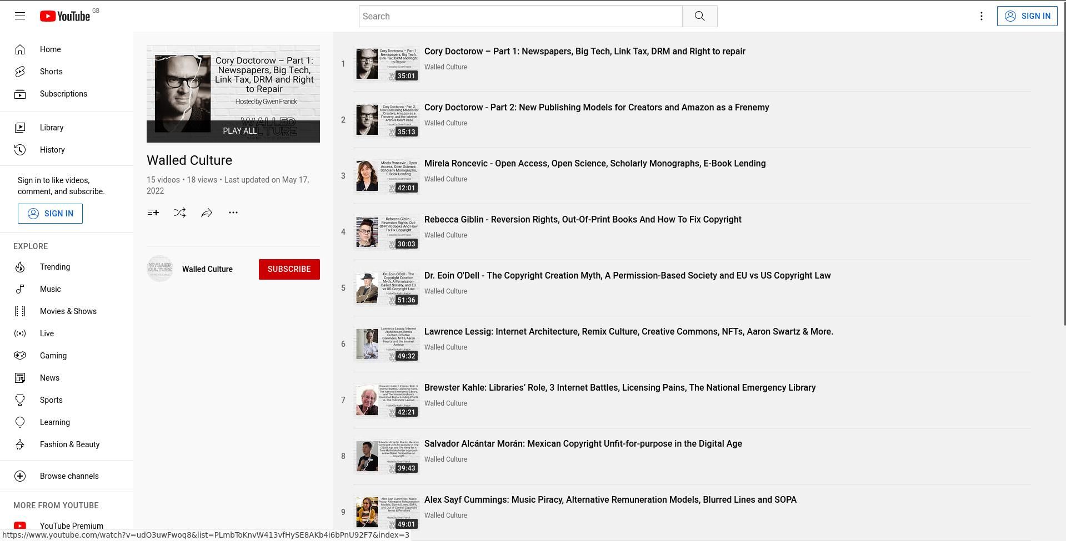Image resolution: width=1066 pixels, height=541 pixels.
Task: Click the Walled Culture playlist title
Action: (189, 160)
